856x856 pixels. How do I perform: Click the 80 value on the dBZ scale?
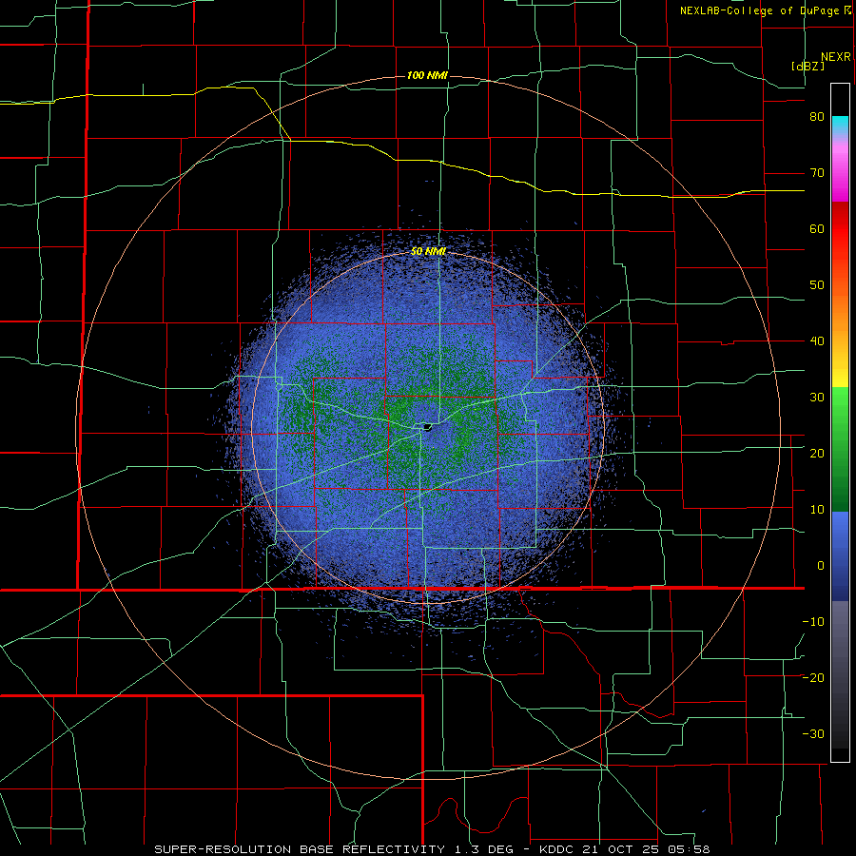817,117
